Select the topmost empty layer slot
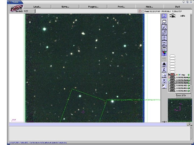 pos(172,56)
